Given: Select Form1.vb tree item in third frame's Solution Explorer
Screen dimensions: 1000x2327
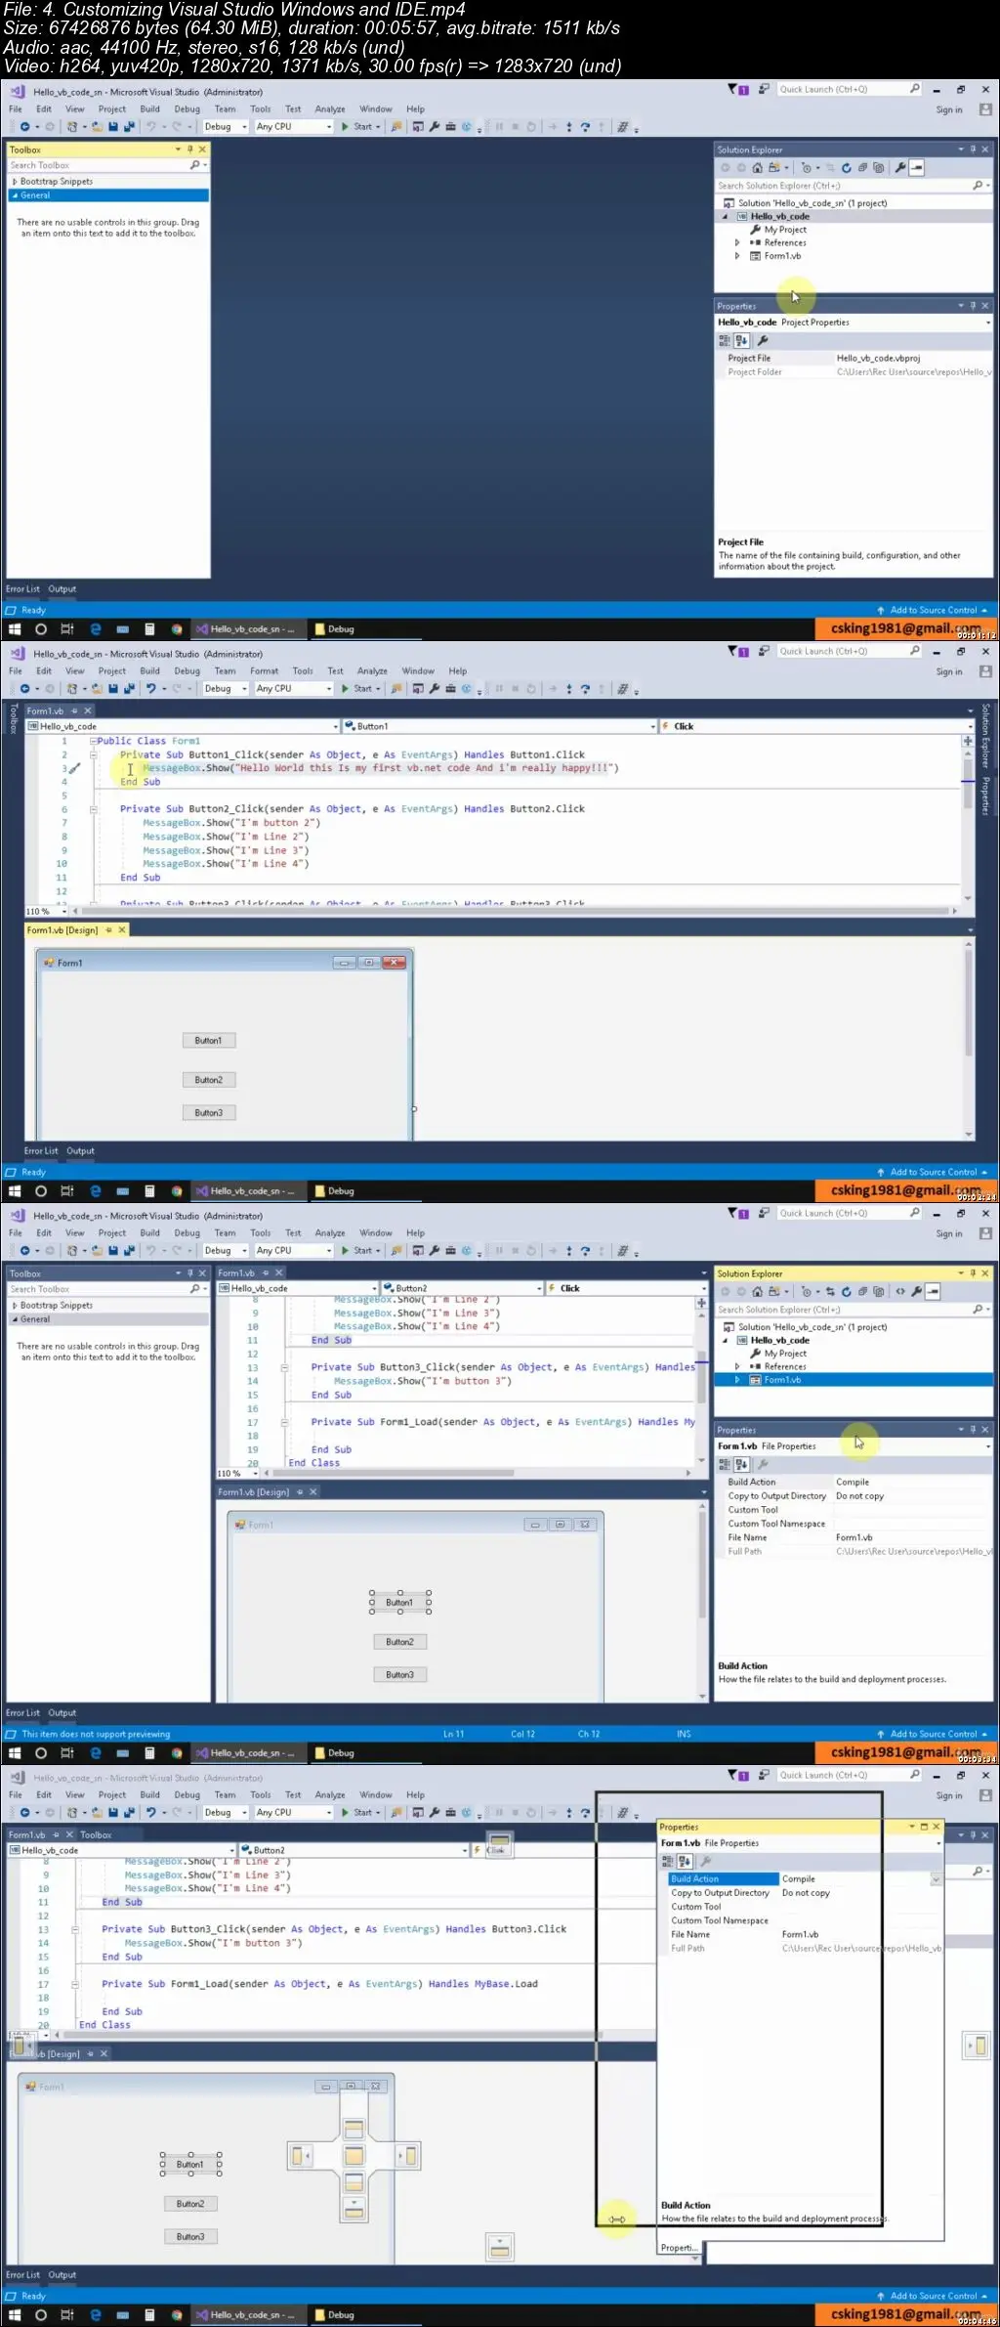Looking at the screenshot, I should [782, 1380].
